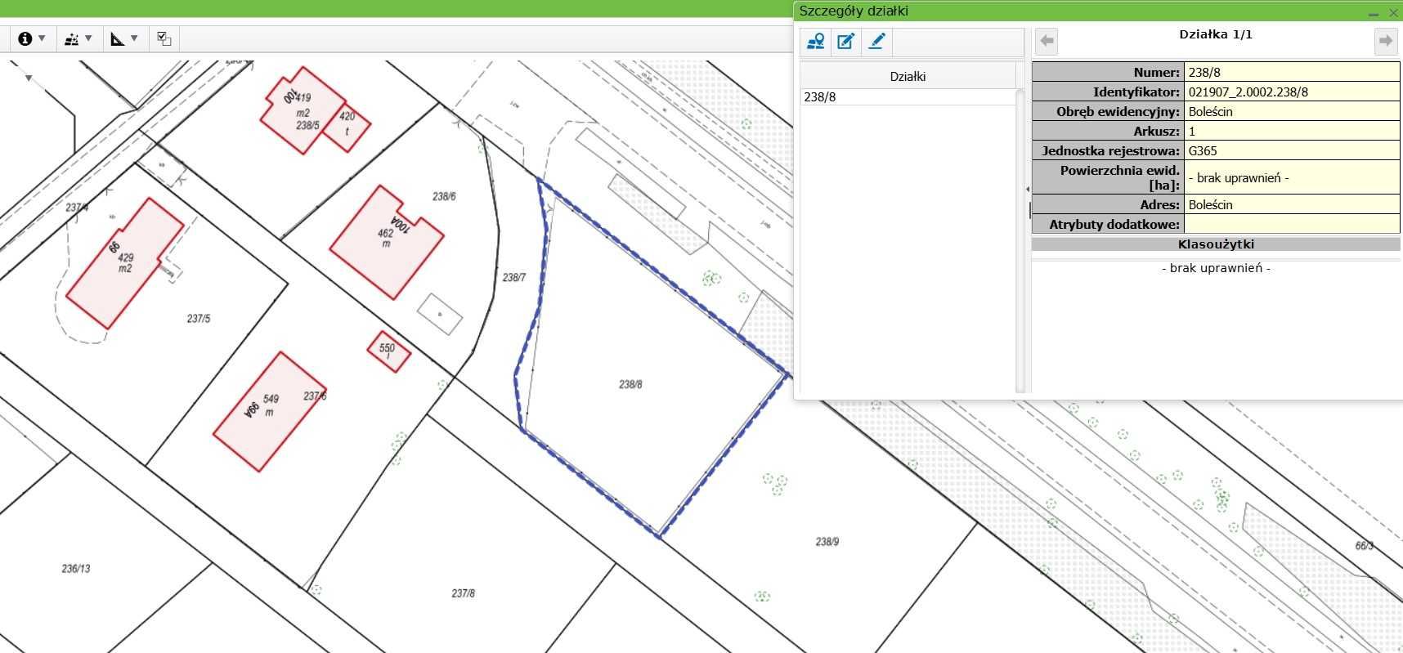Image resolution: width=1403 pixels, height=653 pixels.
Task: Minimize the Szczegóły działki panel
Action: pos(1374,13)
